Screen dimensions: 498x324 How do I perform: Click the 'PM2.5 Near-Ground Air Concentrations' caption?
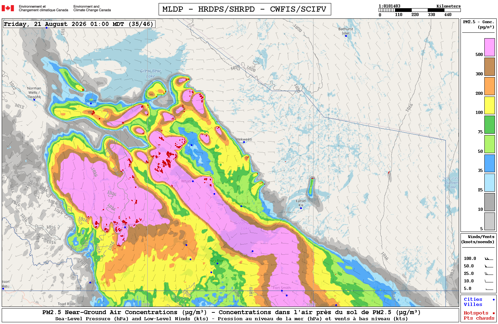point(124,312)
